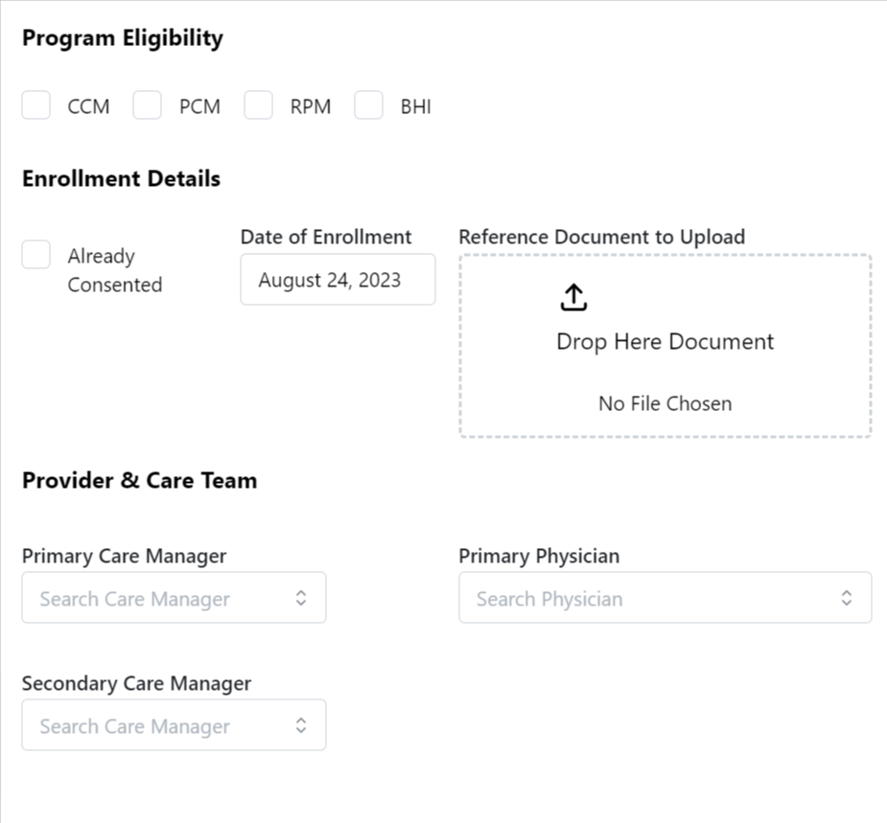Click the BHI label text
This screenshot has width=887, height=823.
415,107
